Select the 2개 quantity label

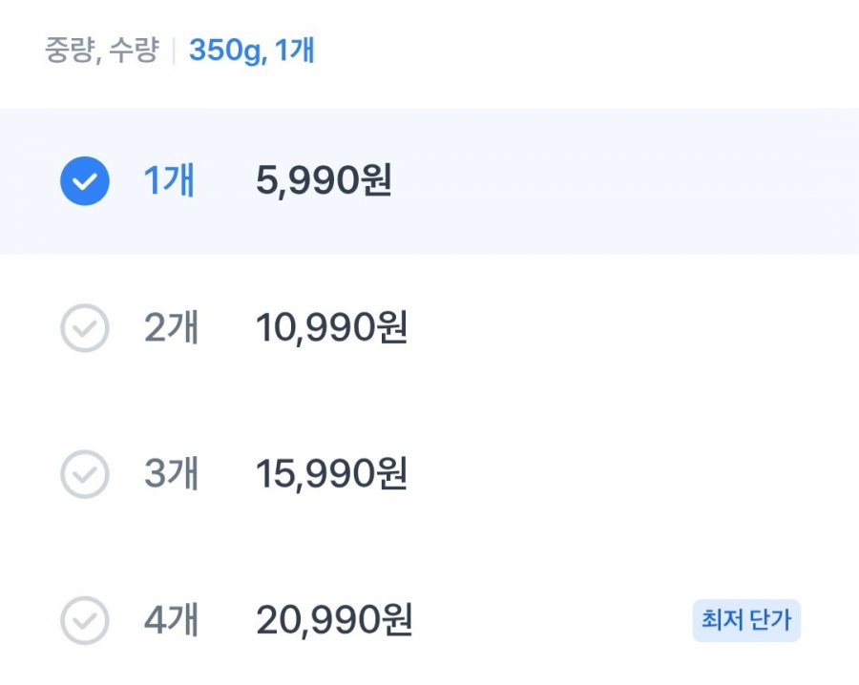tap(171, 328)
